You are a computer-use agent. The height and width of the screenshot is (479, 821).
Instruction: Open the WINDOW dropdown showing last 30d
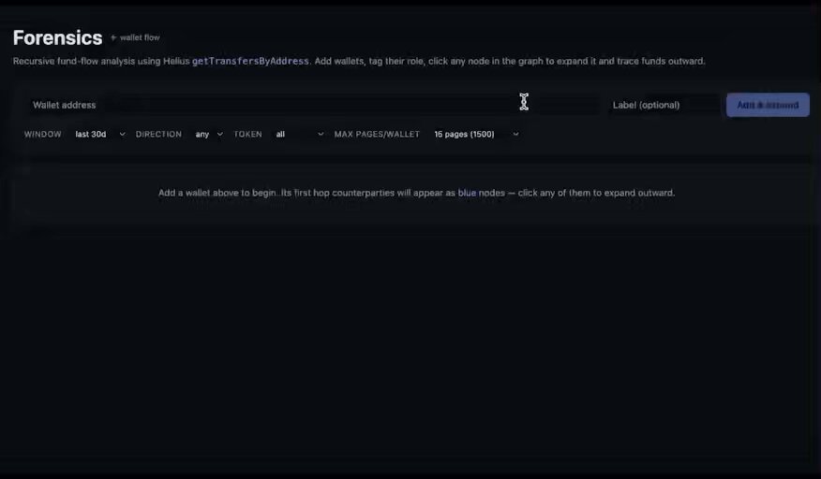coord(100,135)
